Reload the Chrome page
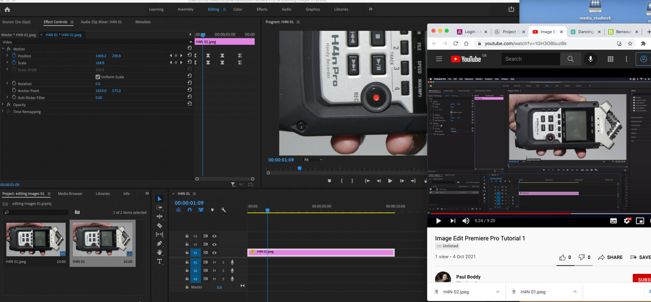The width and height of the screenshot is (651, 302). (456, 43)
